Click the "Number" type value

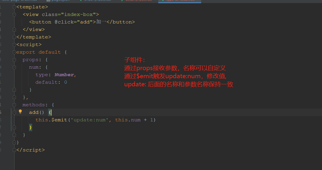pos(64,75)
